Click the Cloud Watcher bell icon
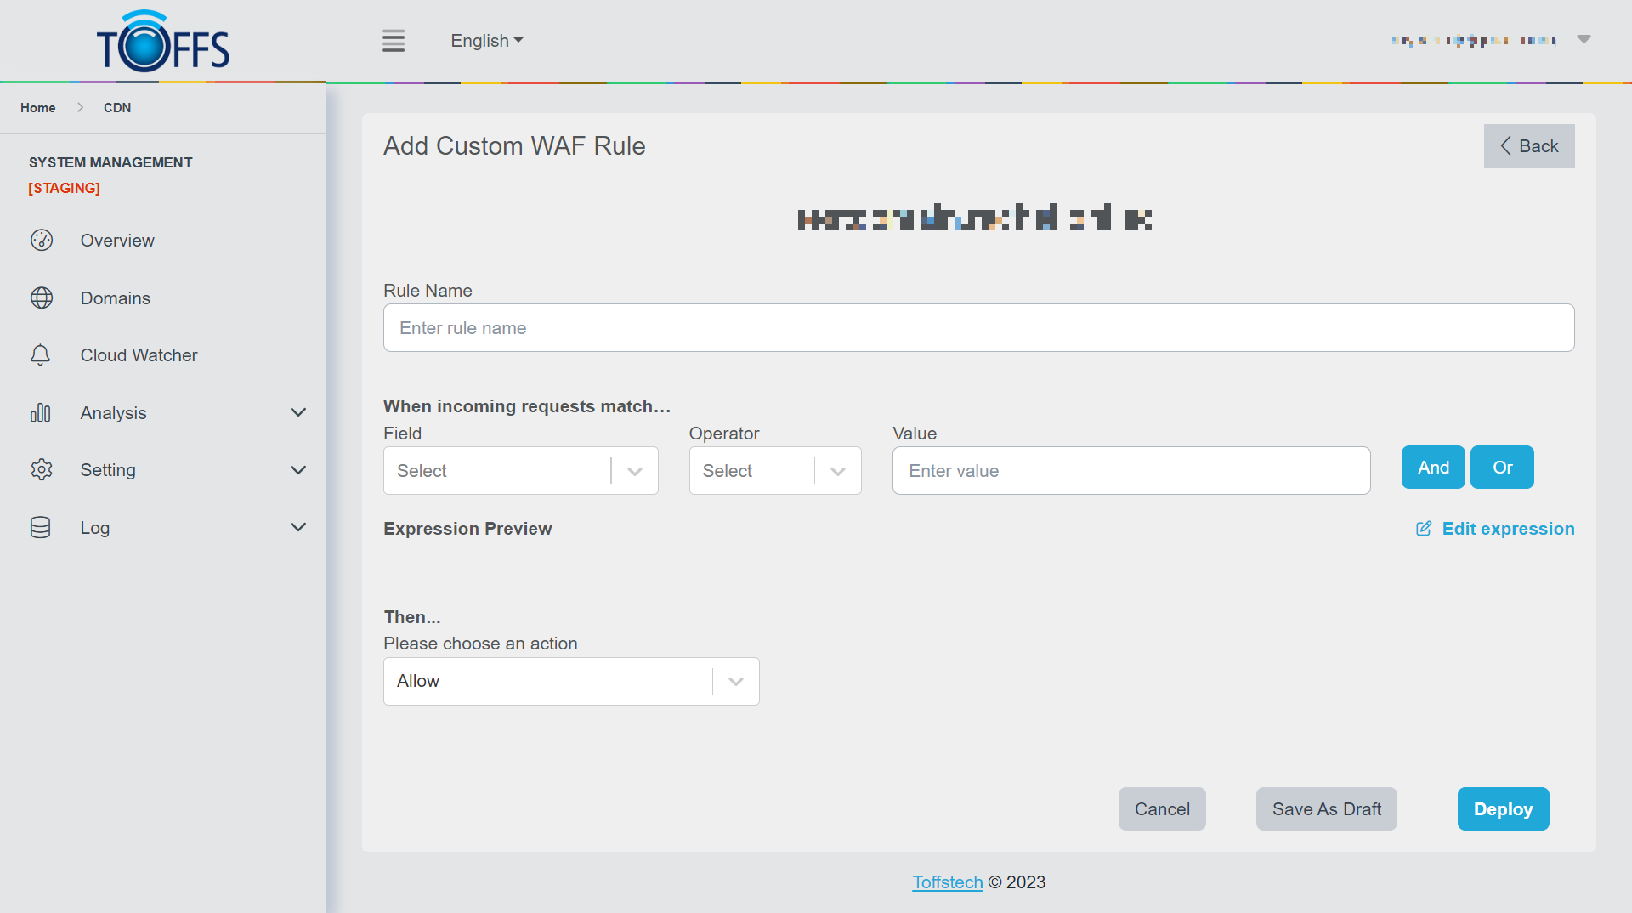 (41, 355)
